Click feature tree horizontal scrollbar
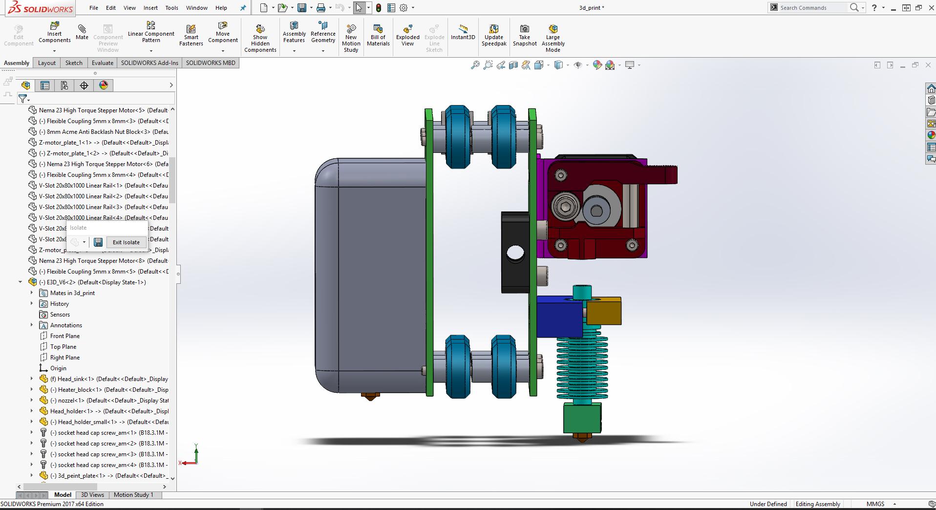This screenshot has height=510, width=936. click(x=60, y=487)
